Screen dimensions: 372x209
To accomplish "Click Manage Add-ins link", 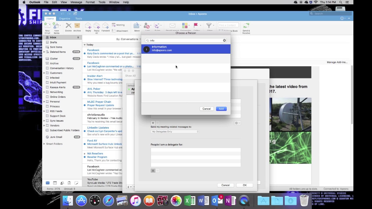I will click(337, 62).
